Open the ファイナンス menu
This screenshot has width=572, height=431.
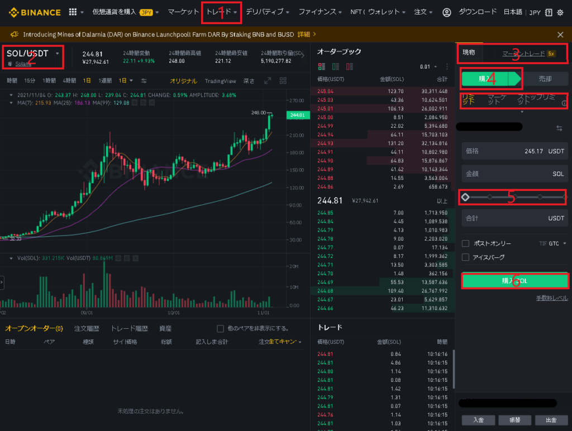(320, 12)
